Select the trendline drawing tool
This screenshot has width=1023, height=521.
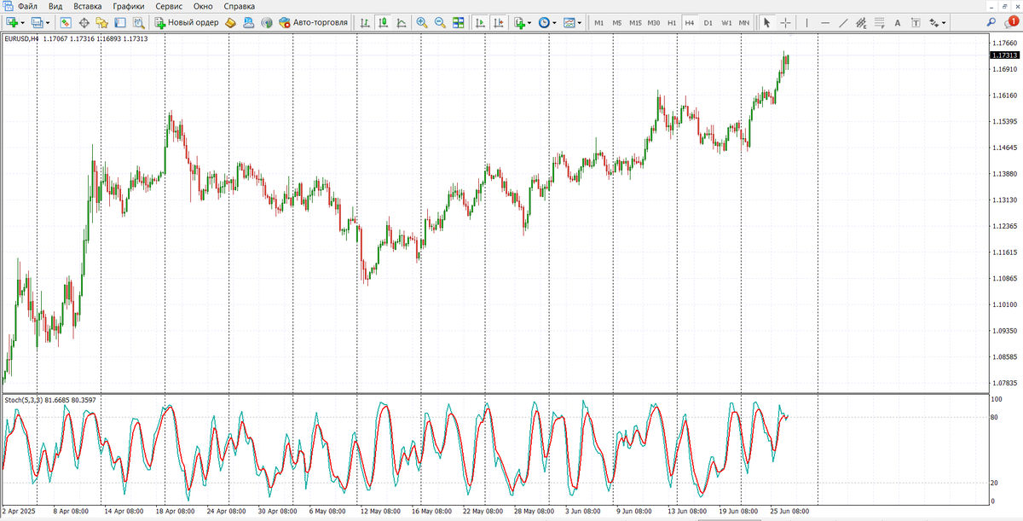843,23
